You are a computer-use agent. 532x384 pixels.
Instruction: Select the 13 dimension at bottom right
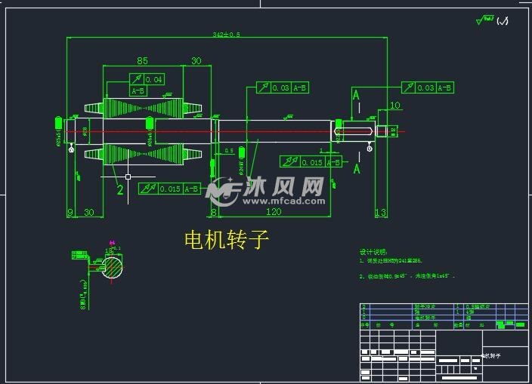tap(381, 212)
